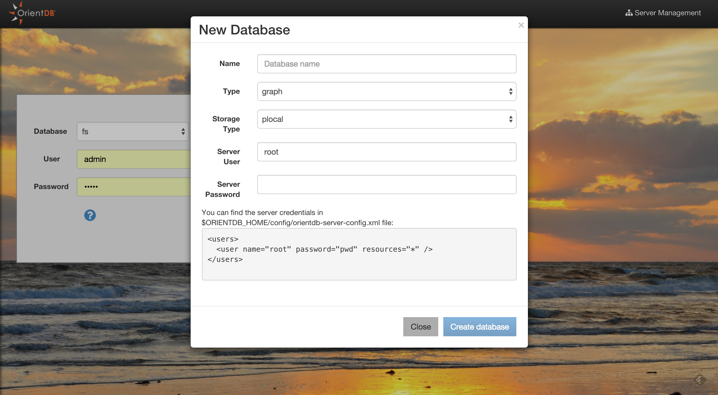Click the stepper arrows on the Type selector
Screen dimensions: 718x395
(511, 91)
